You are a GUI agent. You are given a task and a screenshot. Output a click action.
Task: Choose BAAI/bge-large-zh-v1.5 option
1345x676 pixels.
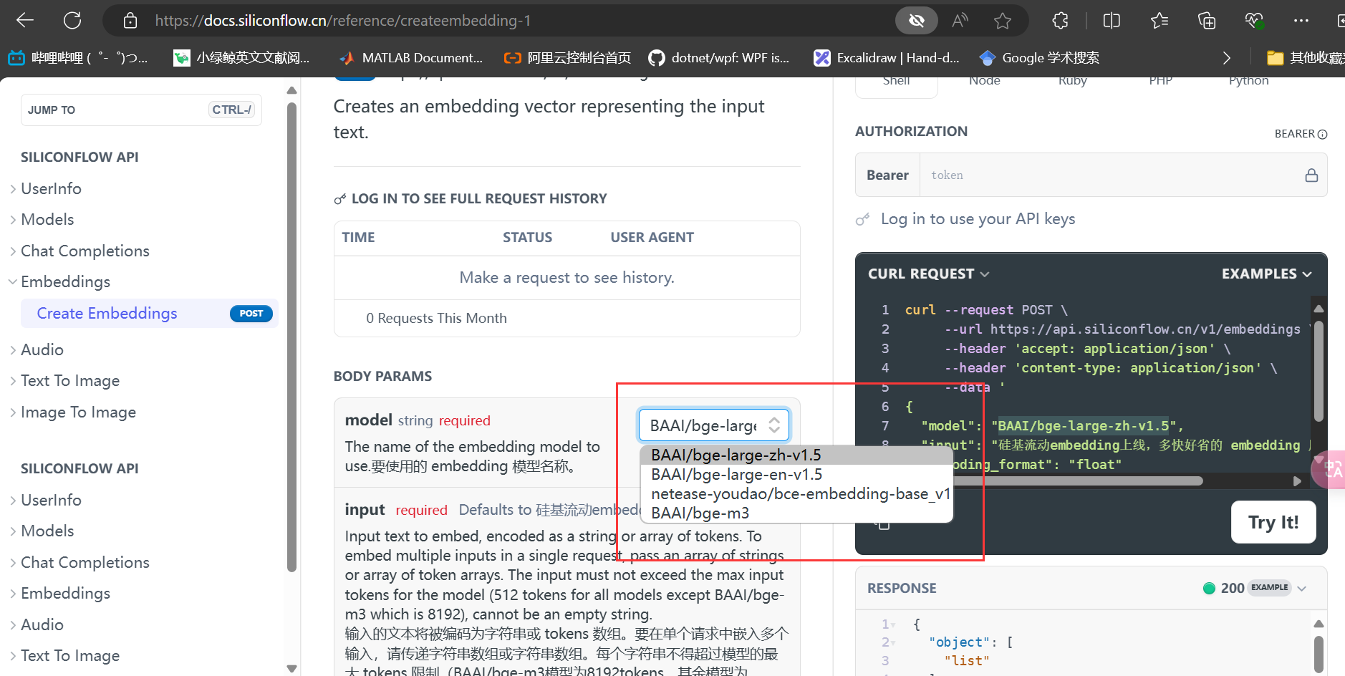(796, 455)
